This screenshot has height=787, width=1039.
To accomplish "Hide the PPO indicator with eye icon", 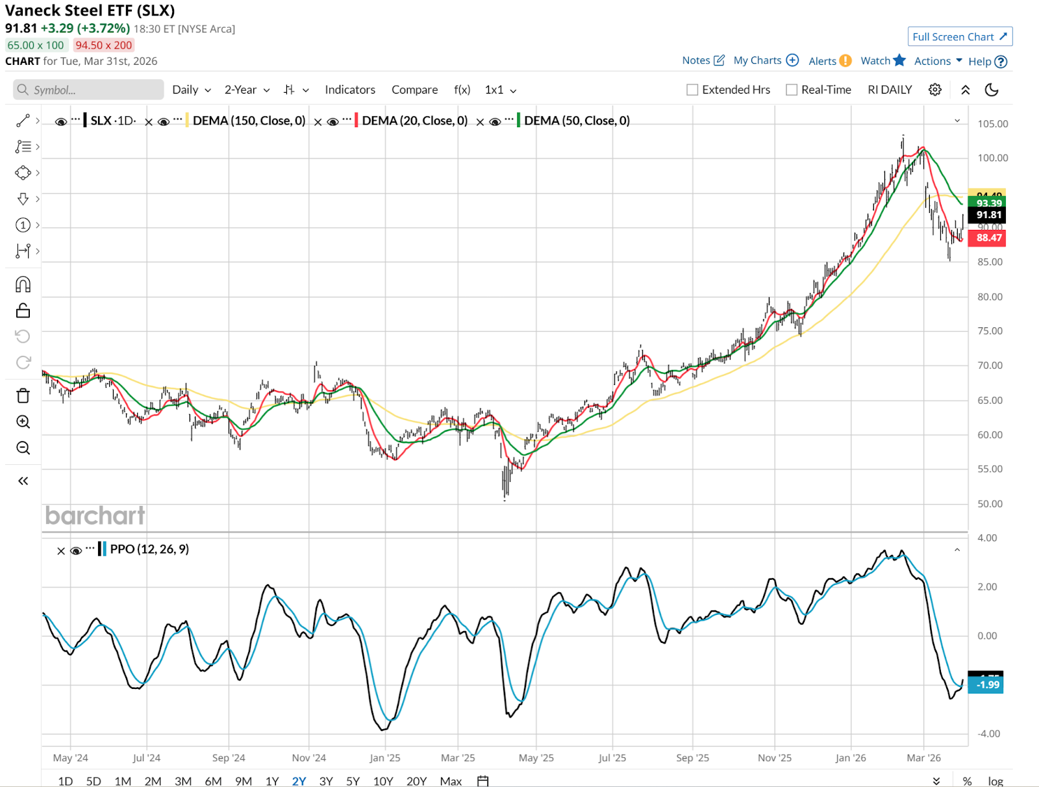I will pos(76,551).
